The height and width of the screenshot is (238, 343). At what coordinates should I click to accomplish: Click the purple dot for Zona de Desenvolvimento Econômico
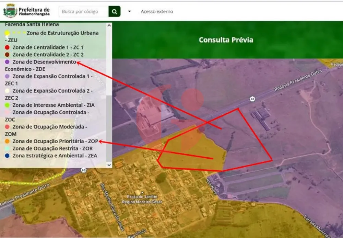click(x=7, y=62)
